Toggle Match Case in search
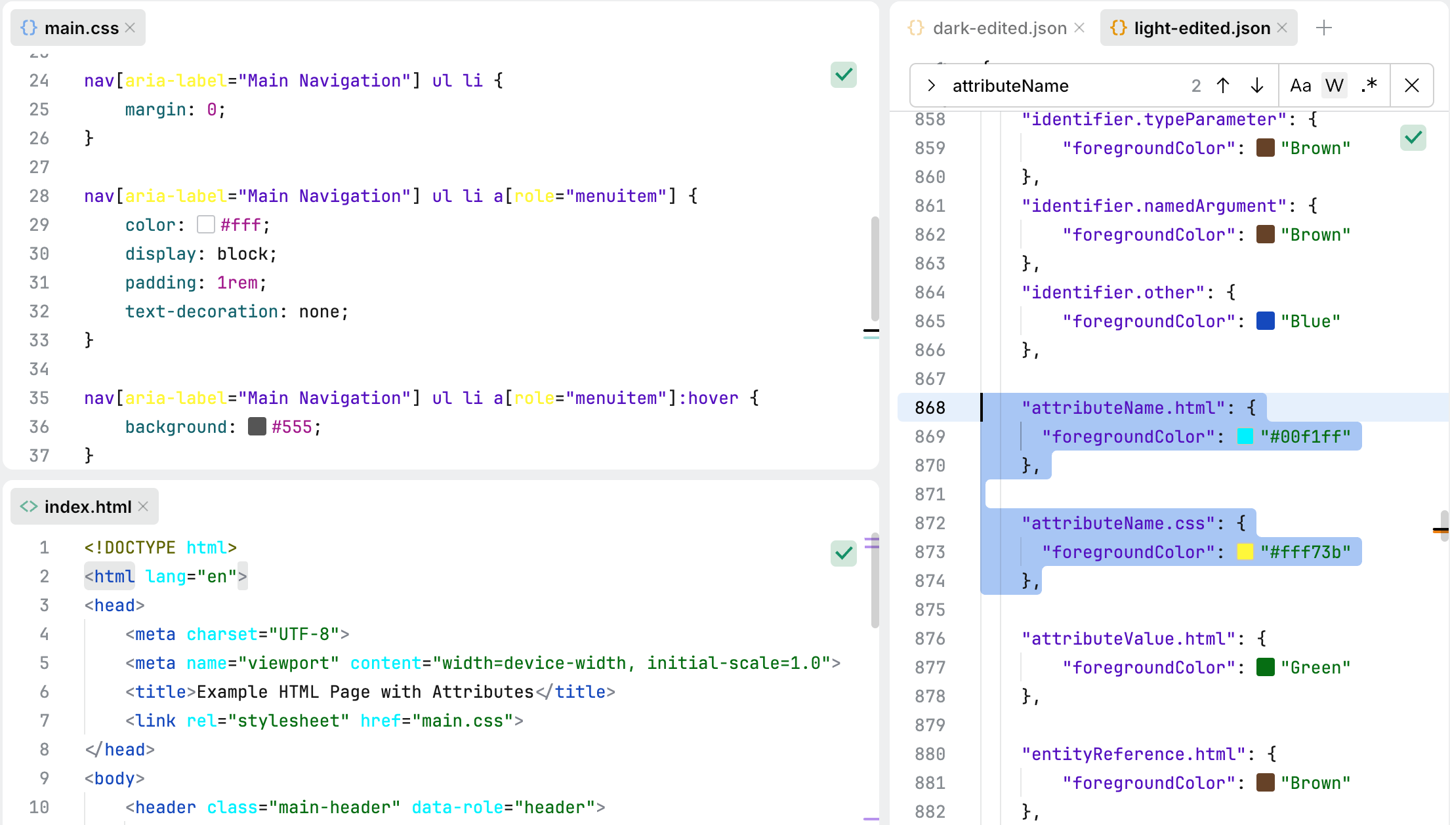The width and height of the screenshot is (1450, 825). (x=1300, y=86)
